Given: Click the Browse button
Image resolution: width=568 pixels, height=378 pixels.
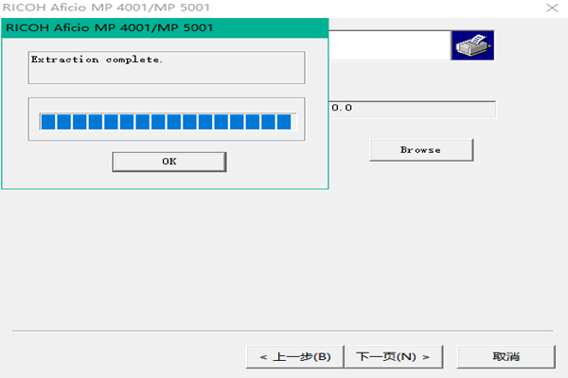Looking at the screenshot, I should click(421, 150).
